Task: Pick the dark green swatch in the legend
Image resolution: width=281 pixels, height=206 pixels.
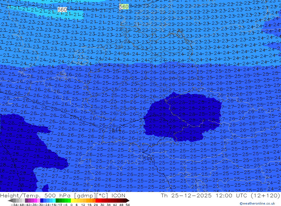Action: point(57,201)
